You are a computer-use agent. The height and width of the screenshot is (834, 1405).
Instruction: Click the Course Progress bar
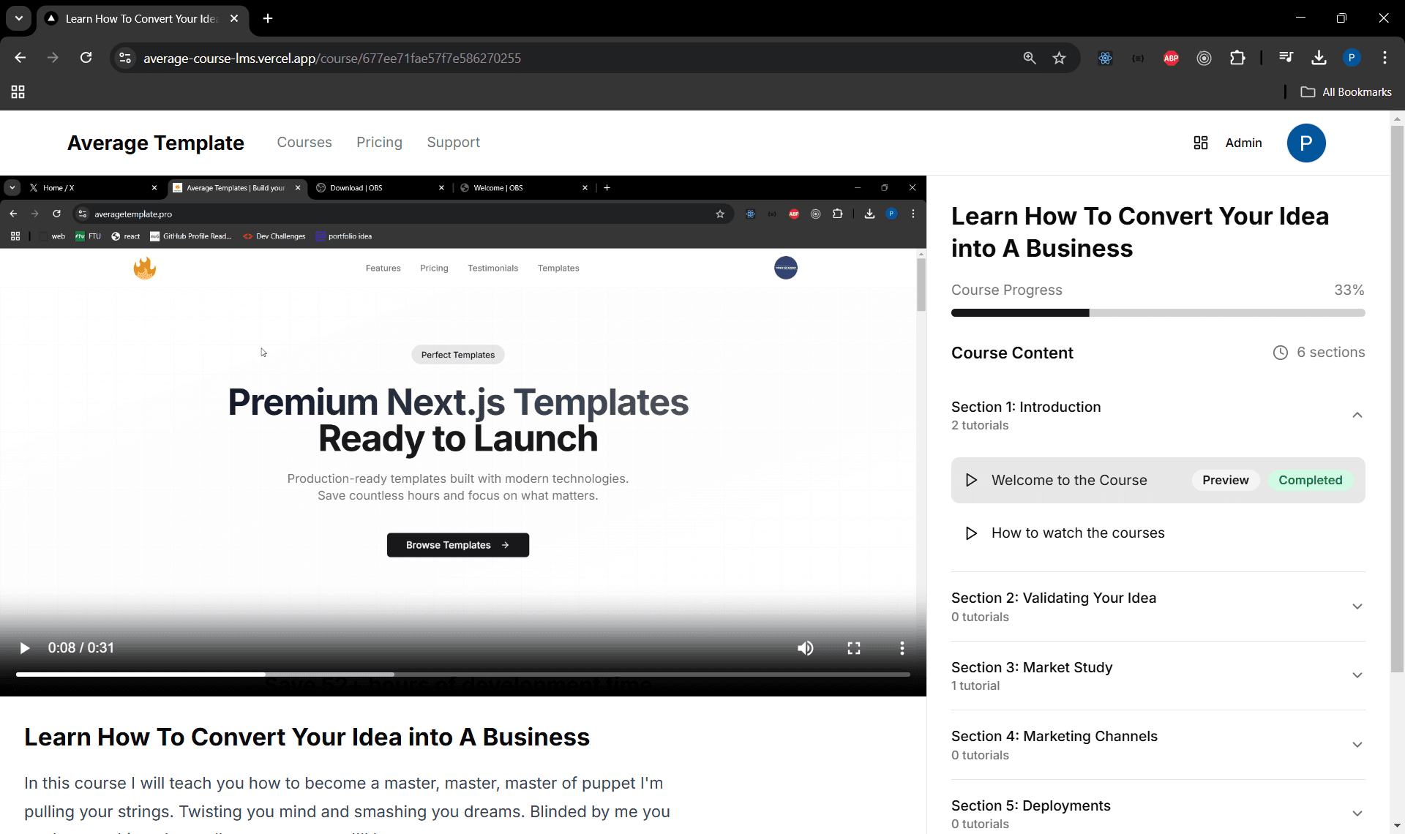[1158, 312]
